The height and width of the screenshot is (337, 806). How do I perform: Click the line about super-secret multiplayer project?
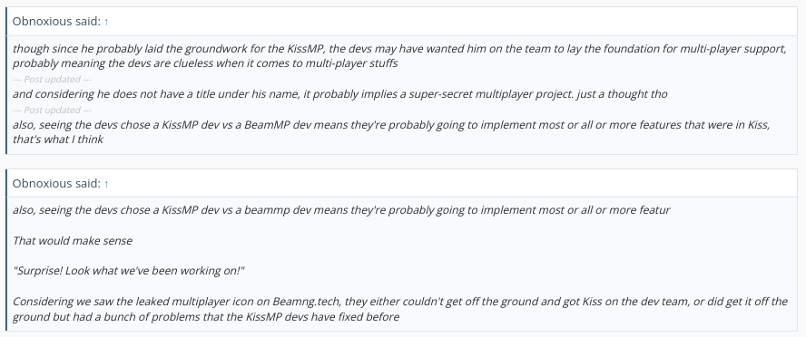(x=339, y=94)
